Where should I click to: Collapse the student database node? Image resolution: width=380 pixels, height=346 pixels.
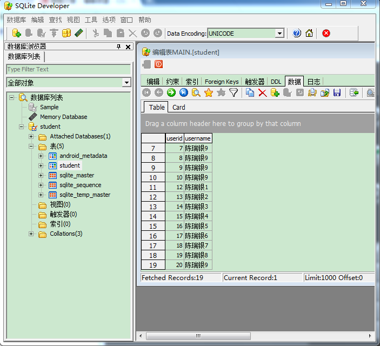coord(21,127)
